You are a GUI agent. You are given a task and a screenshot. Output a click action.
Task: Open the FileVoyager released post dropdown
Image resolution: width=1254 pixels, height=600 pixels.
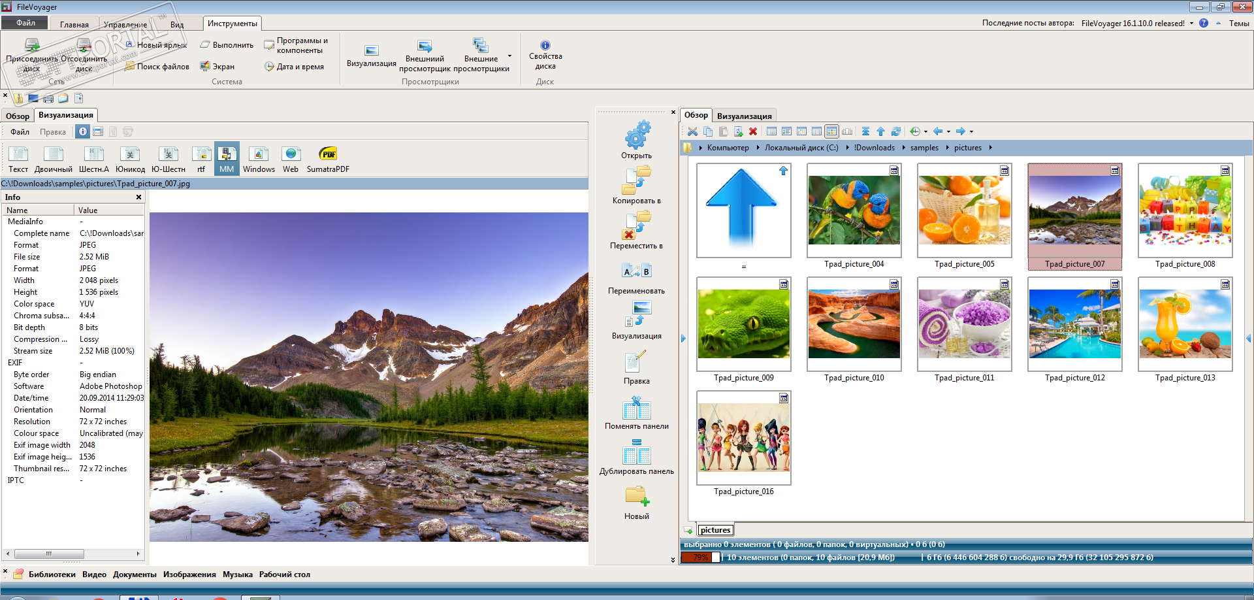click(x=1191, y=24)
